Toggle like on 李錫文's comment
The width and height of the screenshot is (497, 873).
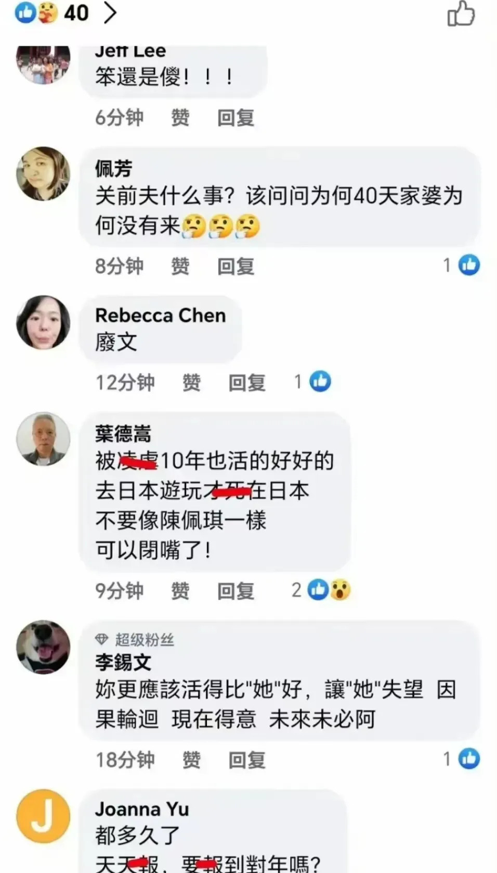pos(191,760)
